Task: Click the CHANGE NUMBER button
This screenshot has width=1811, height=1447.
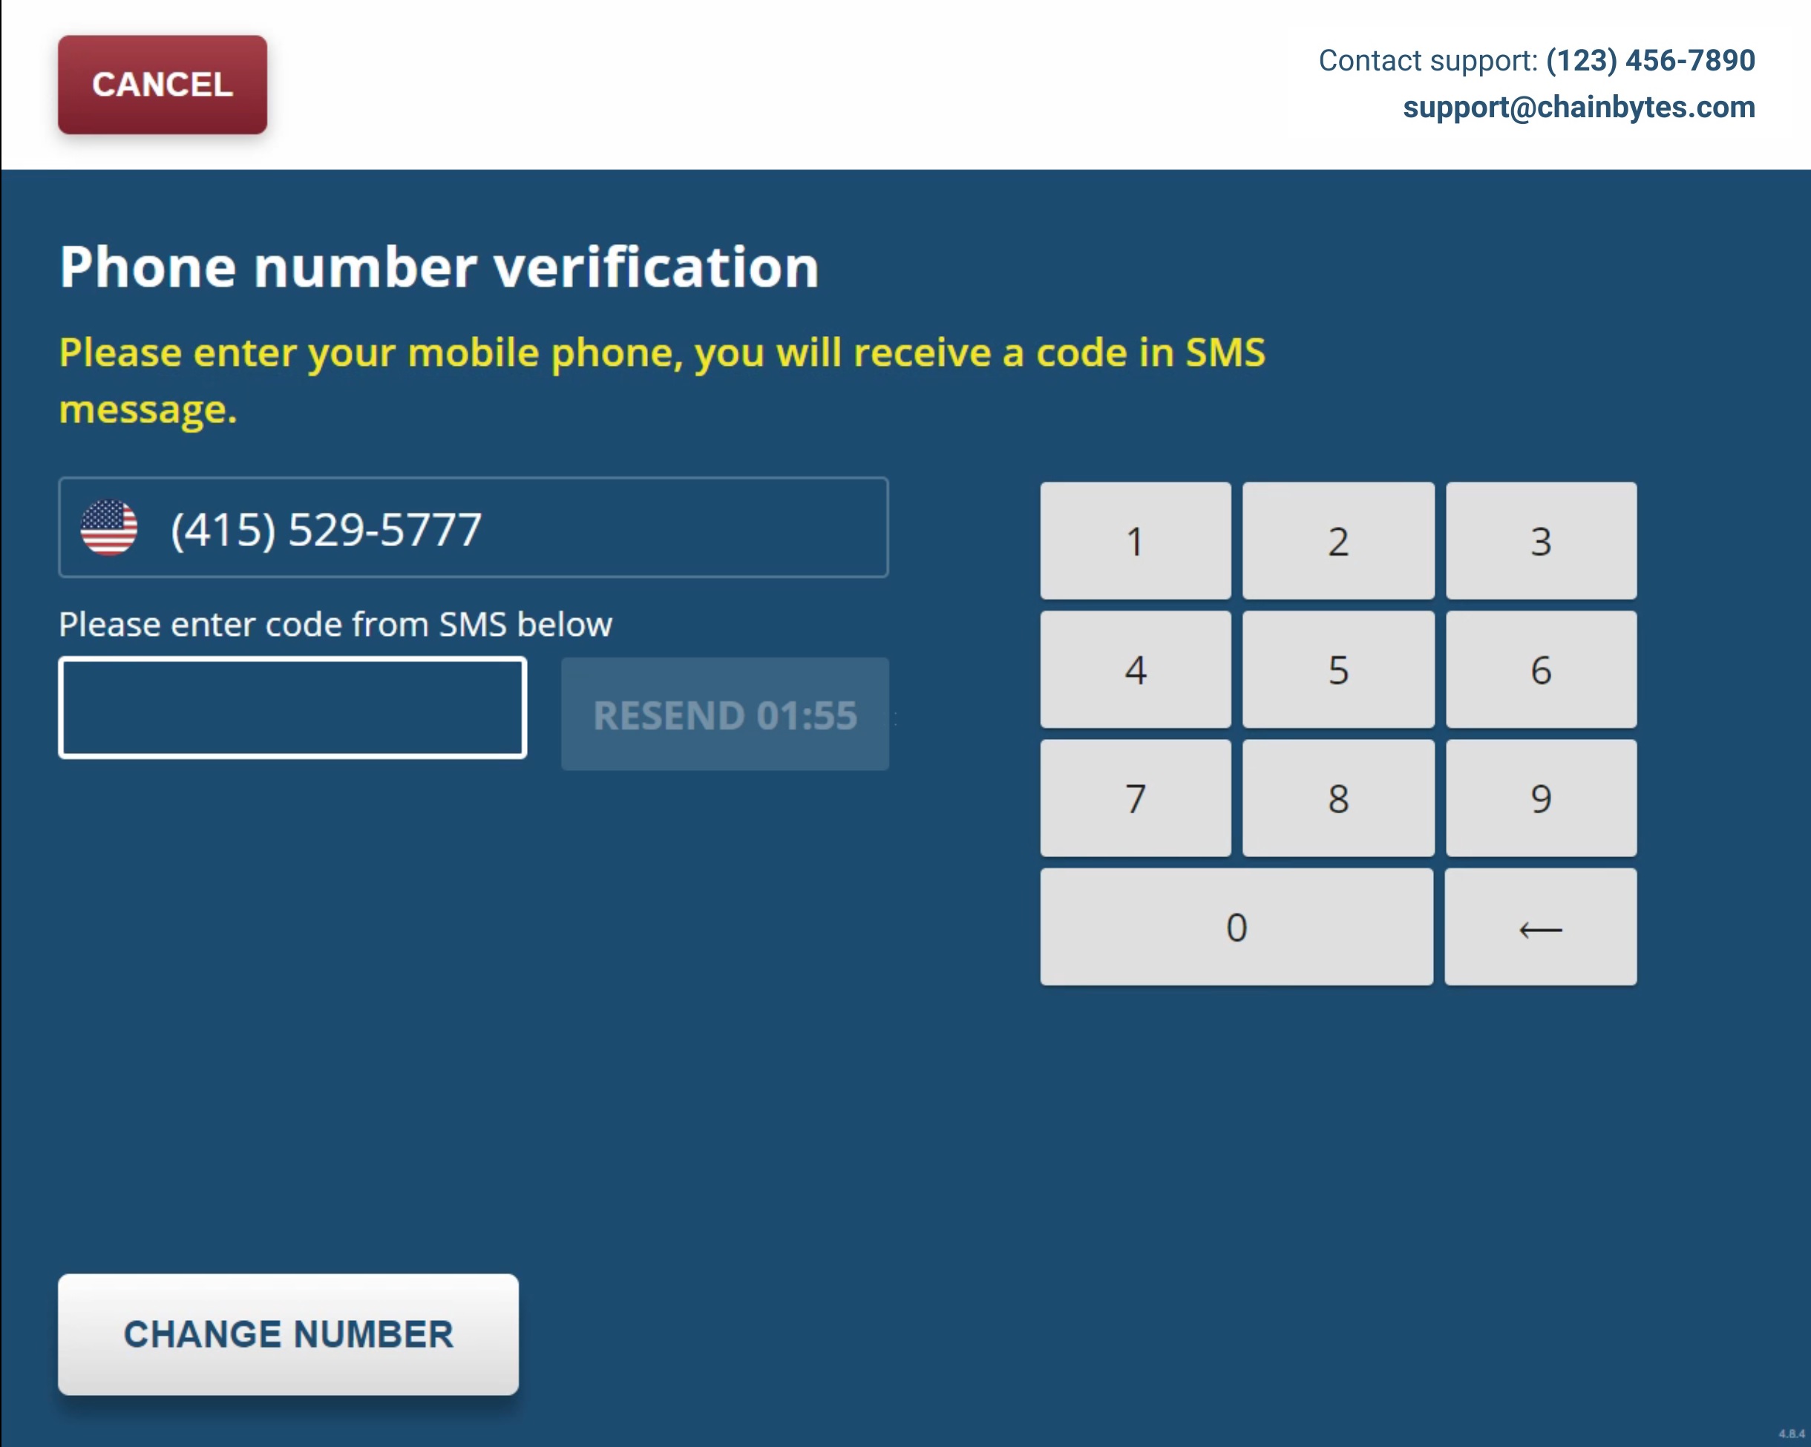Action: pos(288,1333)
